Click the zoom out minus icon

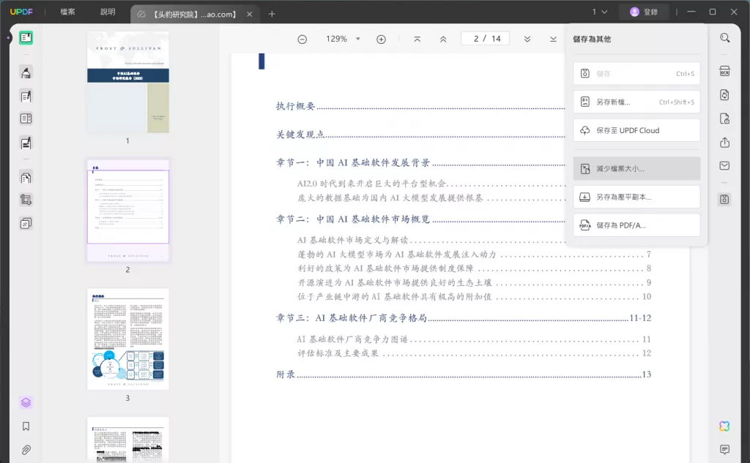302,39
